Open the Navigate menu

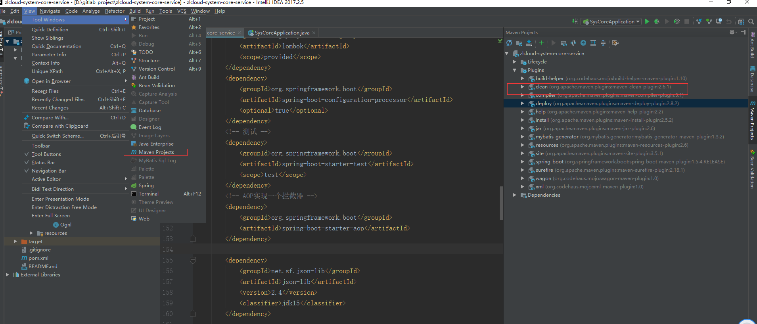pos(50,11)
